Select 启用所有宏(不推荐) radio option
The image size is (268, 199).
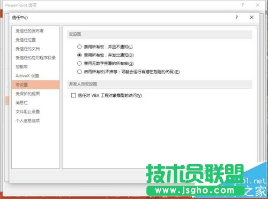coord(79,72)
